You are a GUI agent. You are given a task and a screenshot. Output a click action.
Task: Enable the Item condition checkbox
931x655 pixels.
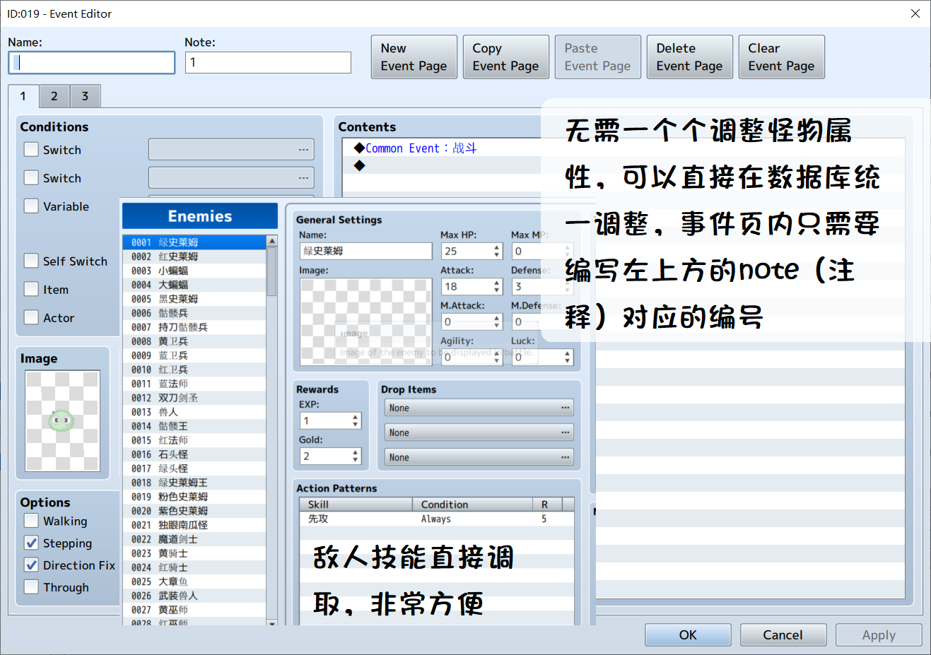(31, 289)
